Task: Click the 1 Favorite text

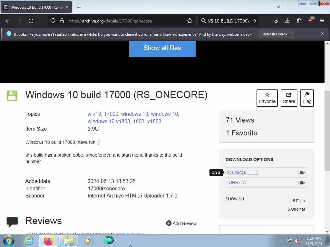Action: 241,133
